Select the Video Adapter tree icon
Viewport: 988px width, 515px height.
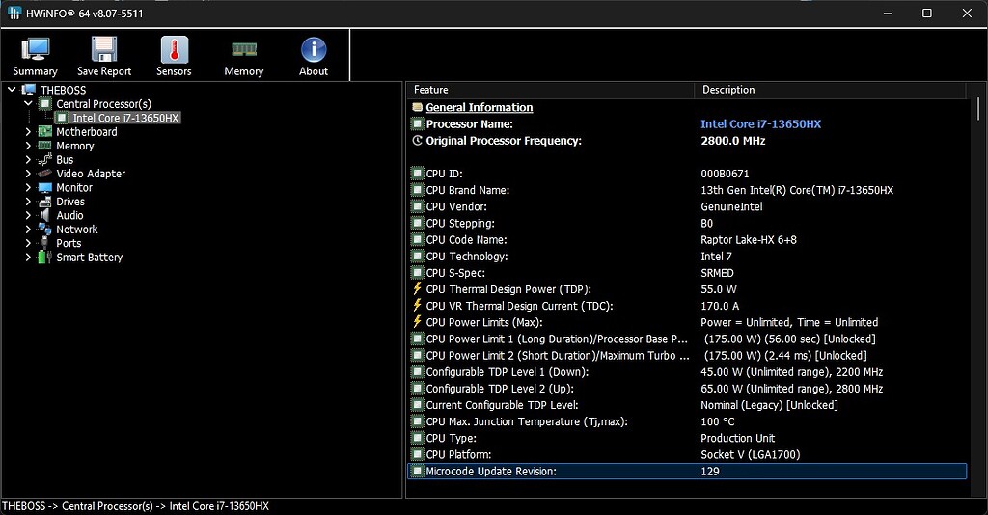pyautogui.click(x=44, y=174)
